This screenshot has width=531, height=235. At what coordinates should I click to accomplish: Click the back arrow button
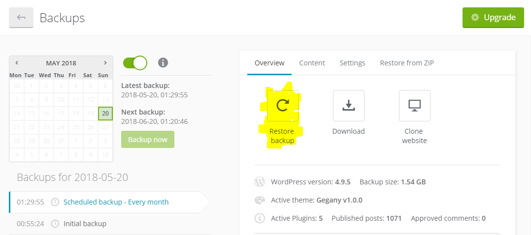(x=21, y=18)
